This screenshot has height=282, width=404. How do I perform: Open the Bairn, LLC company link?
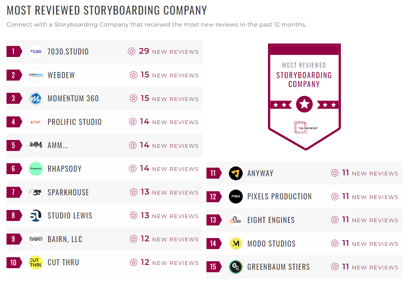pos(65,239)
